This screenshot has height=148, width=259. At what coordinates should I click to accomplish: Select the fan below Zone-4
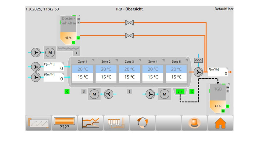click(150, 94)
